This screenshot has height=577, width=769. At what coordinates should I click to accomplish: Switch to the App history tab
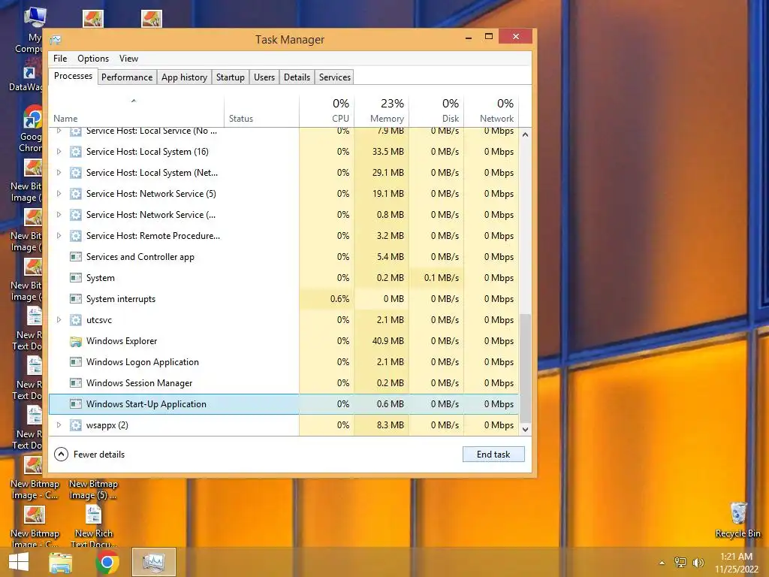point(185,77)
